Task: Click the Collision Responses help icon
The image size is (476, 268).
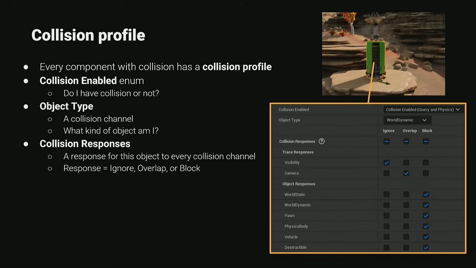Action: pyautogui.click(x=321, y=141)
